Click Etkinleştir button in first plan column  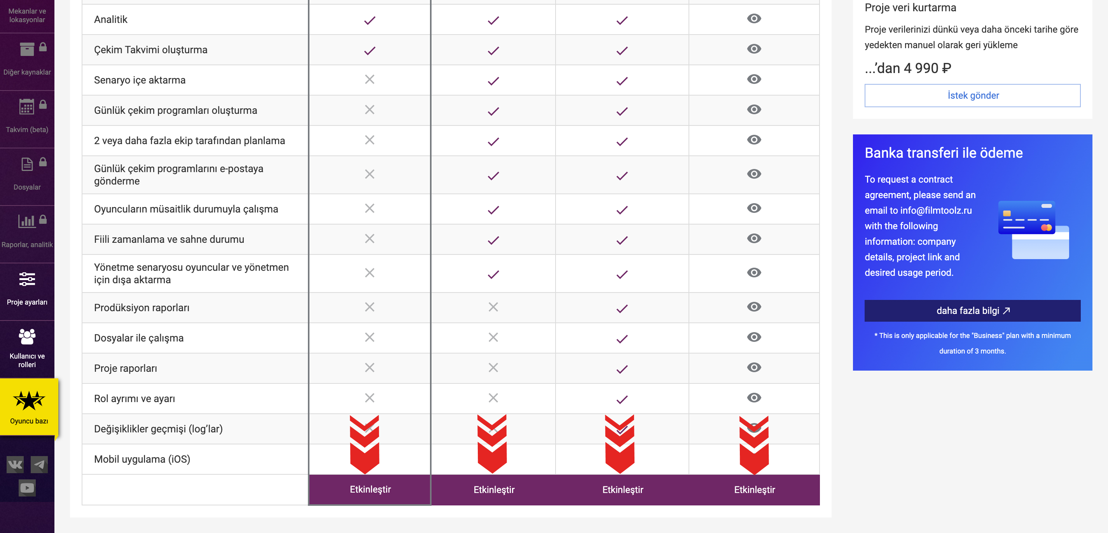(370, 489)
